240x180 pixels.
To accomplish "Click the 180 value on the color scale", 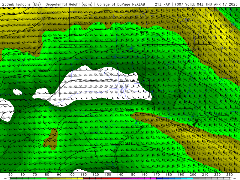I will click(169, 175).
